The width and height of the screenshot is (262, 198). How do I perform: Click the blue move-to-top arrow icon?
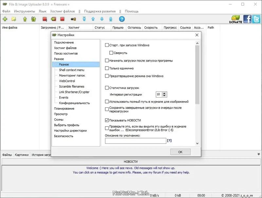84,19
